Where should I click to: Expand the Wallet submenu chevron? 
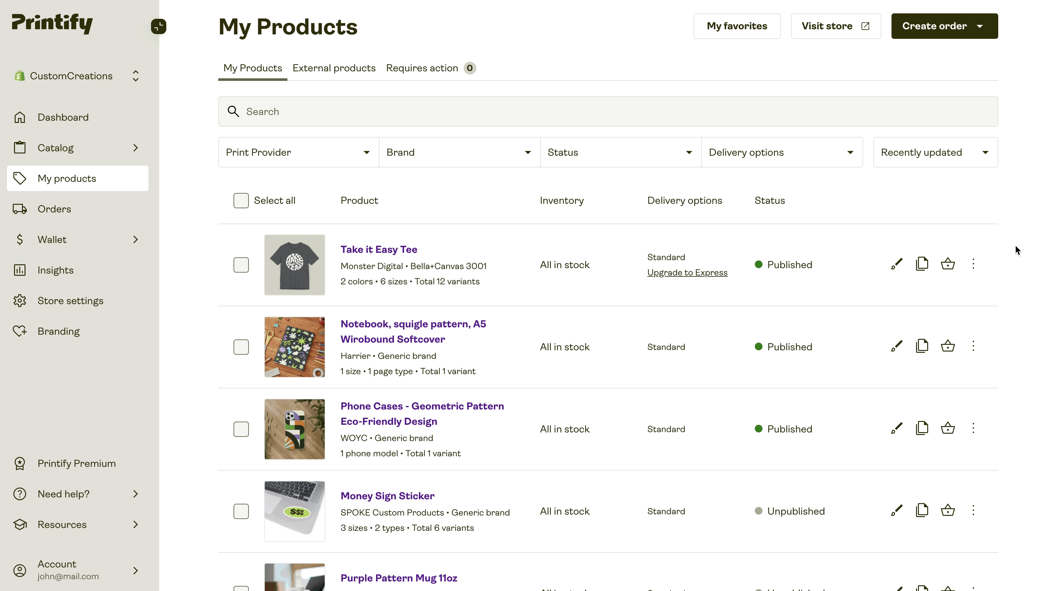tap(135, 240)
